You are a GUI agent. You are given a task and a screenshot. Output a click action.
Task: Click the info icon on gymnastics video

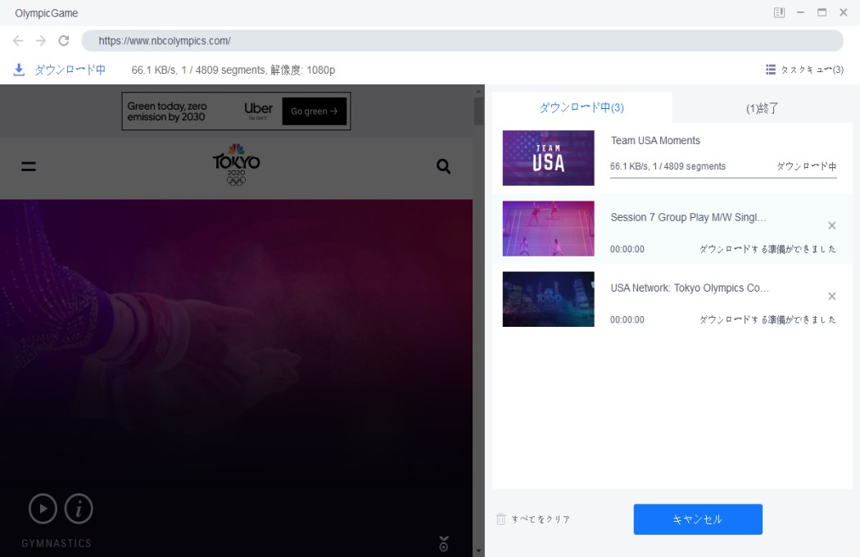[x=79, y=509]
